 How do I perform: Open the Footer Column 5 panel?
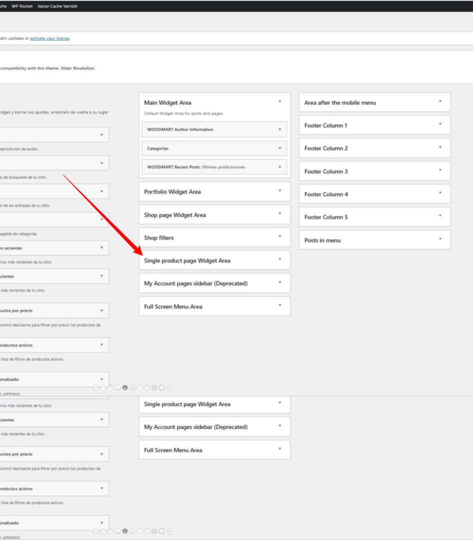pyautogui.click(x=440, y=216)
